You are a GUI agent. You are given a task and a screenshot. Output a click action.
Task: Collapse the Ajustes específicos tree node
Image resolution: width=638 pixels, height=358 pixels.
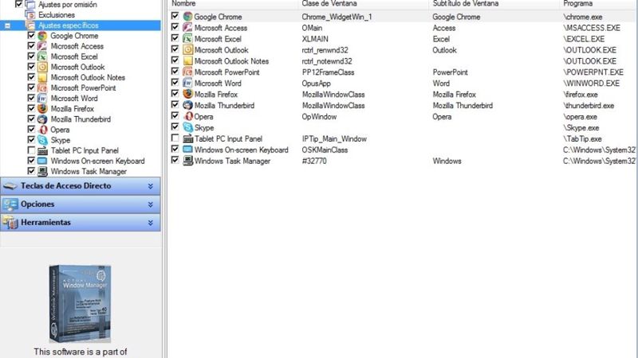[x=7, y=25]
